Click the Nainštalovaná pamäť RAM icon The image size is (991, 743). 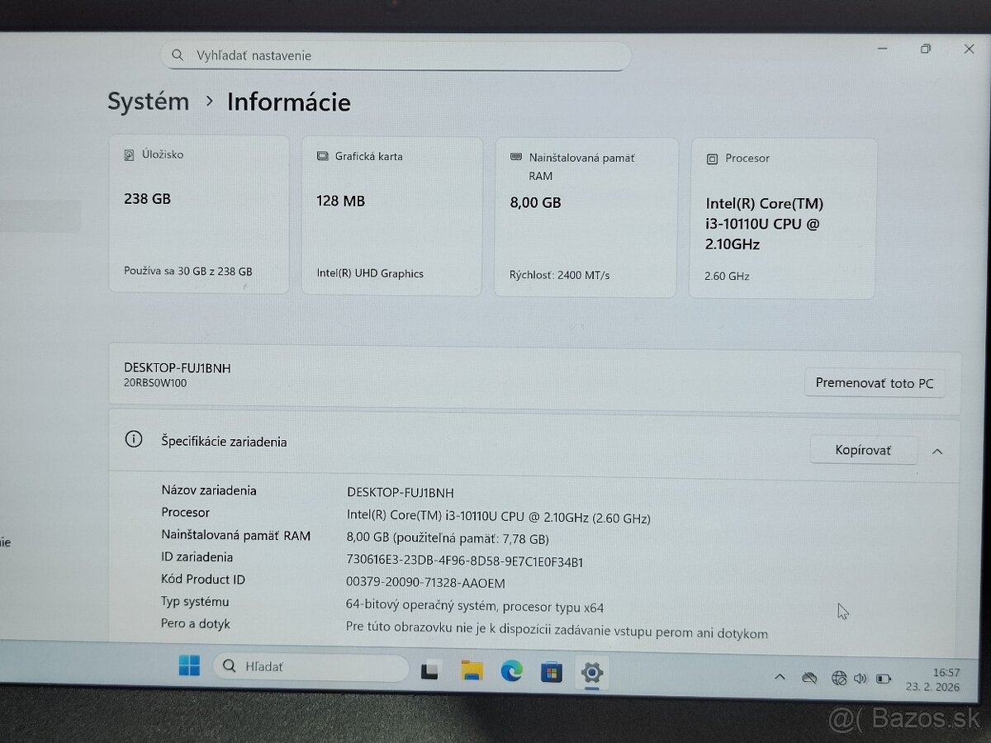tap(515, 157)
